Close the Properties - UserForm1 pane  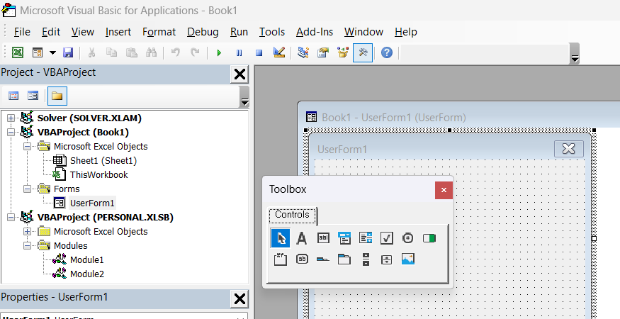pyautogui.click(x=239, y=299)
